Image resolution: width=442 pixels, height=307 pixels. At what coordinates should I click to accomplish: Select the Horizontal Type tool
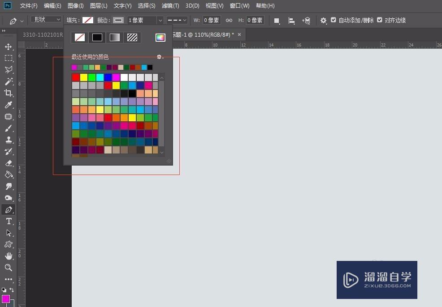coord(8,222)
